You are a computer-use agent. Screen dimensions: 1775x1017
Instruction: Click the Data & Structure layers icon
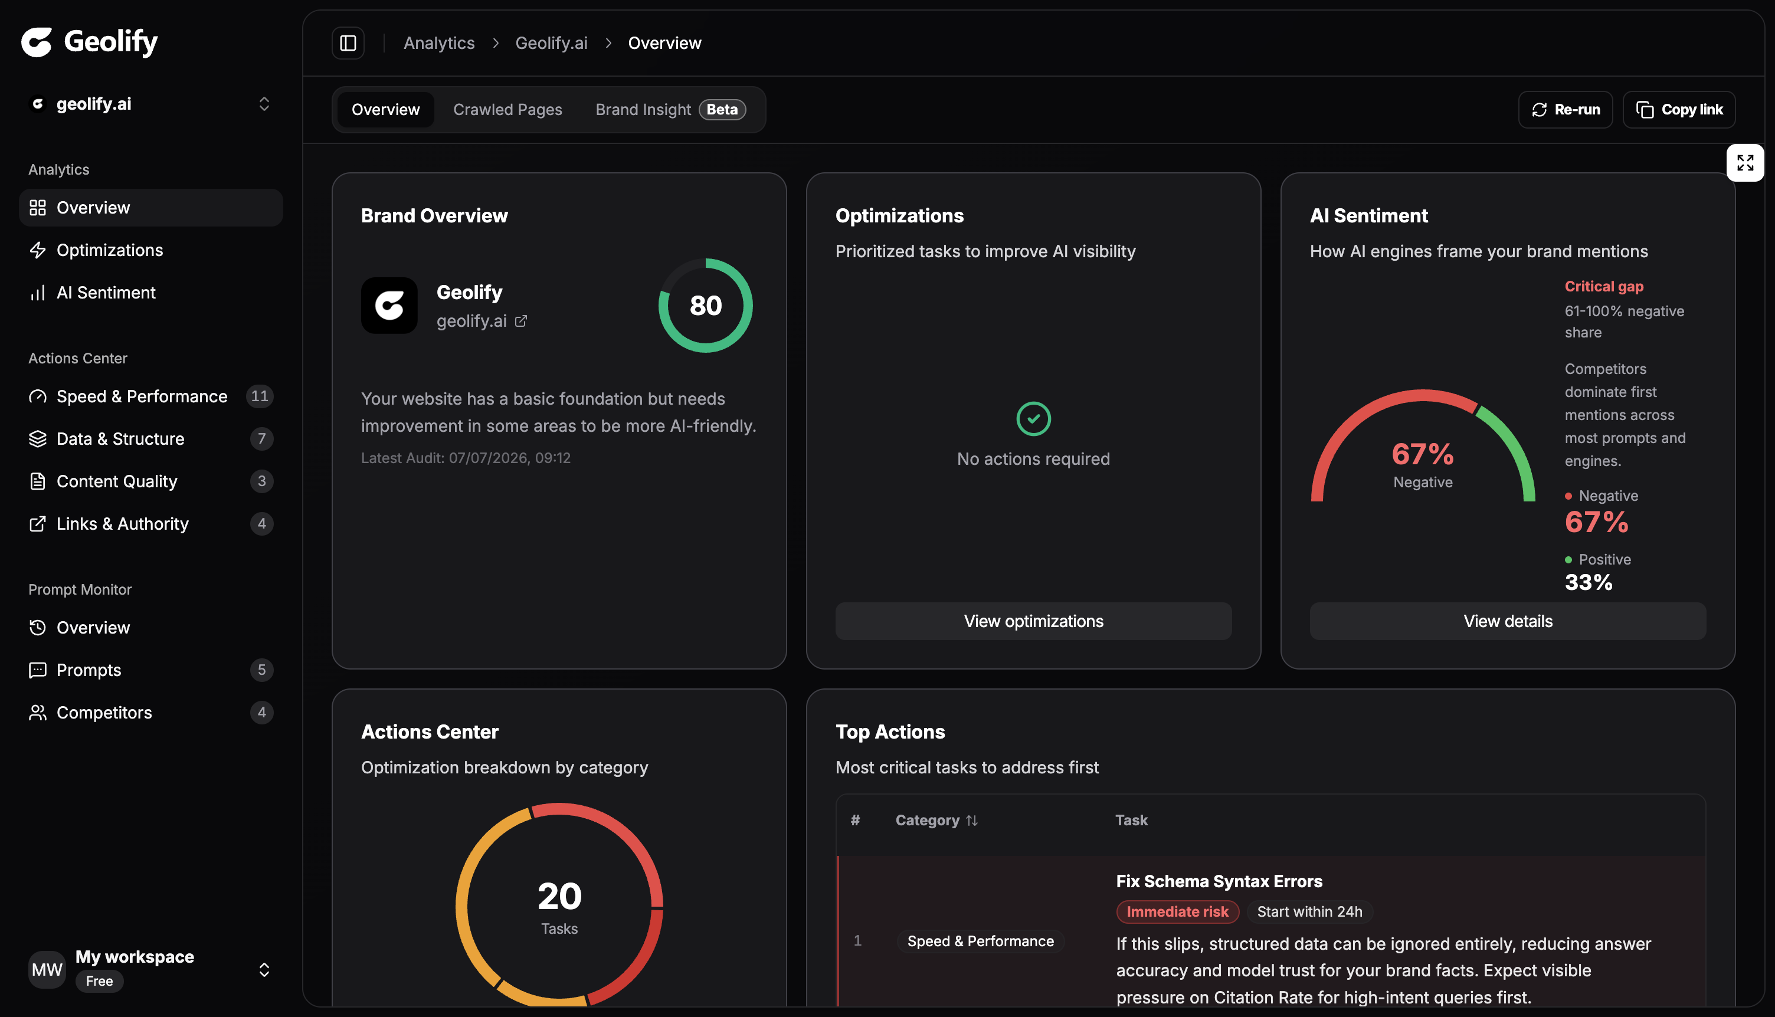tap(38, 439)
